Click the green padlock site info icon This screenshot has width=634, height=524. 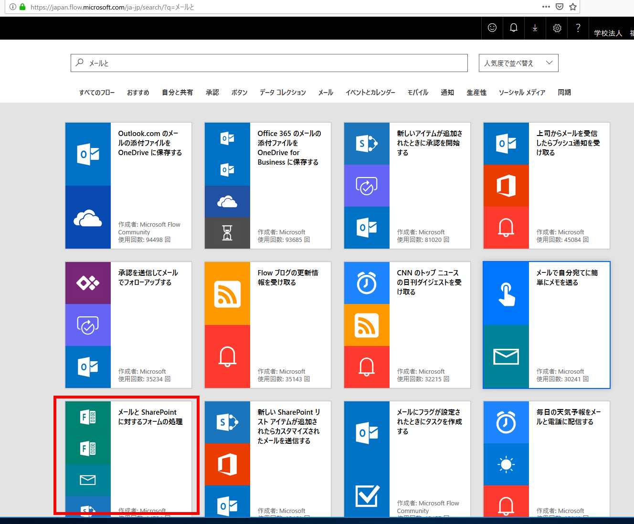[22, 7]
